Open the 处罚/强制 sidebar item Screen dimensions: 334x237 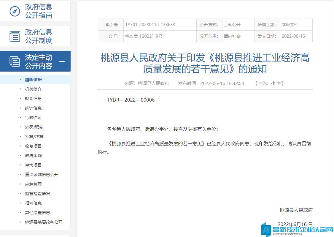(34, 127)
